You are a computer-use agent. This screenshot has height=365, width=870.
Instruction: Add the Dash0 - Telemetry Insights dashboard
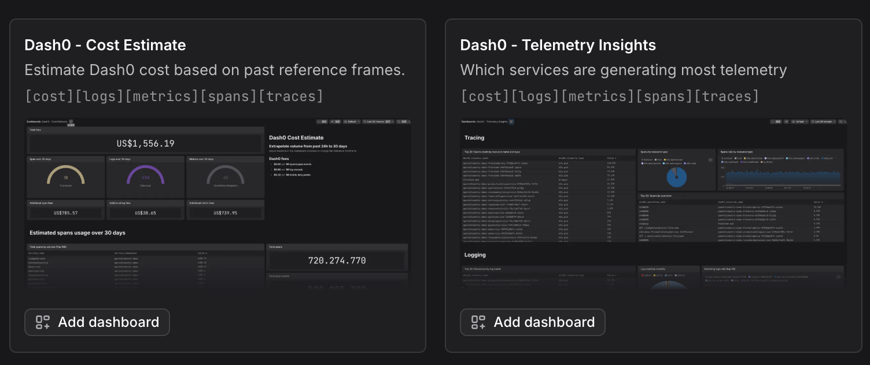pyautogui.click(x=533, y=322)
